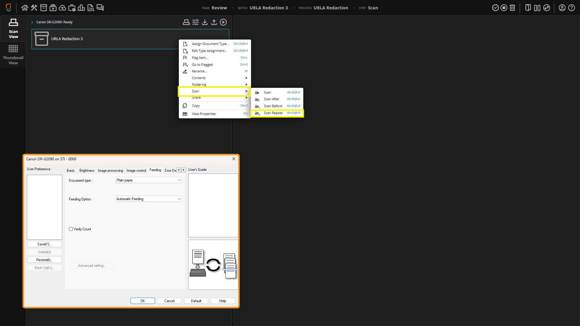580x326 pixels.
Task: Expand the Document type dropdown
Action: 149,180
